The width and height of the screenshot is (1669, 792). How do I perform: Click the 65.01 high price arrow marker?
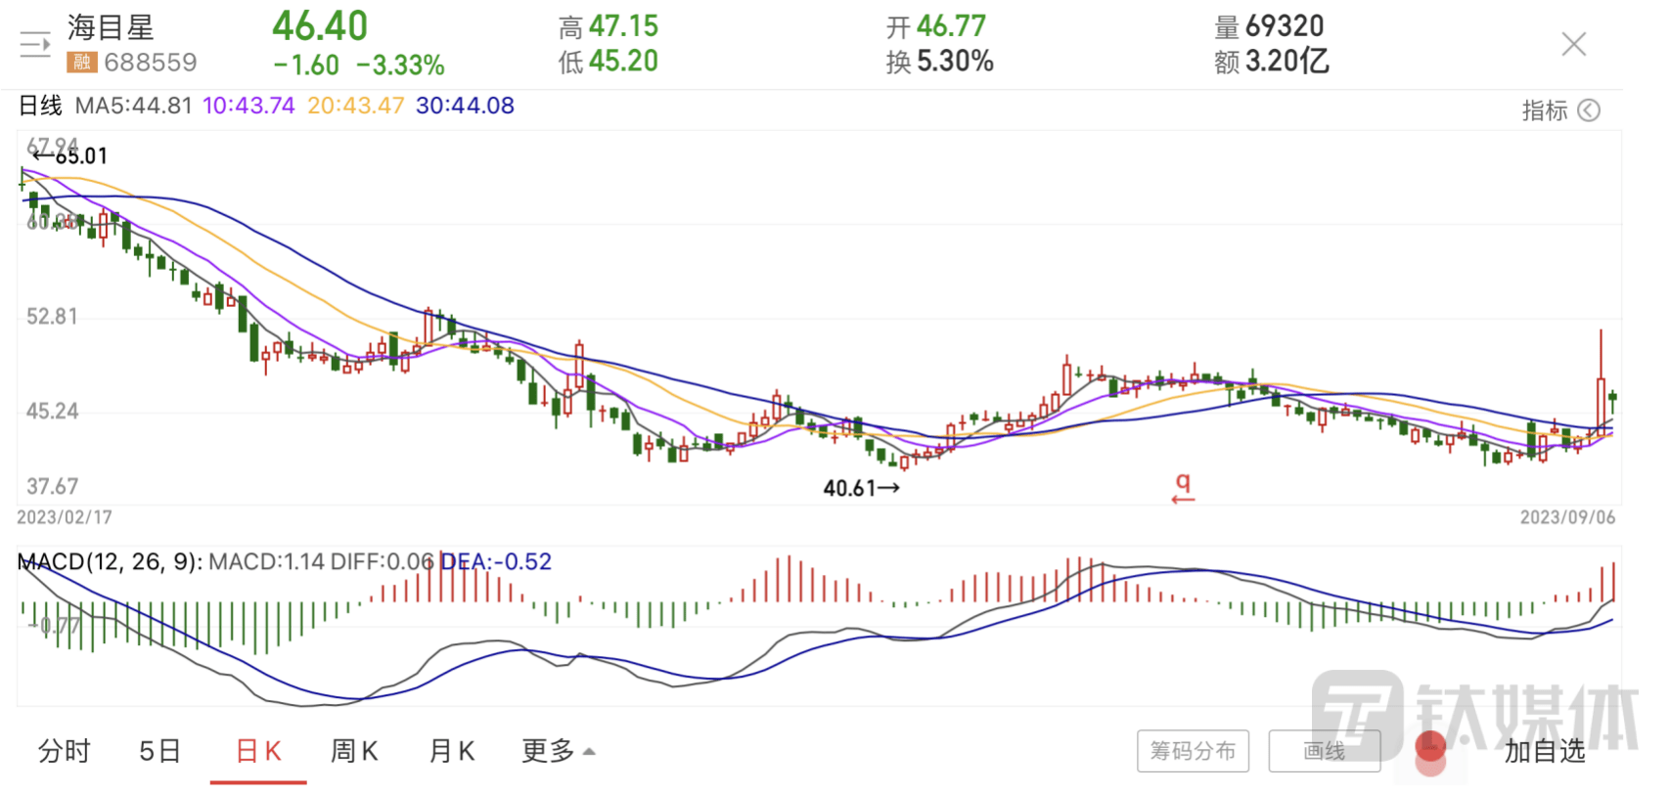(x=70, y=155)
